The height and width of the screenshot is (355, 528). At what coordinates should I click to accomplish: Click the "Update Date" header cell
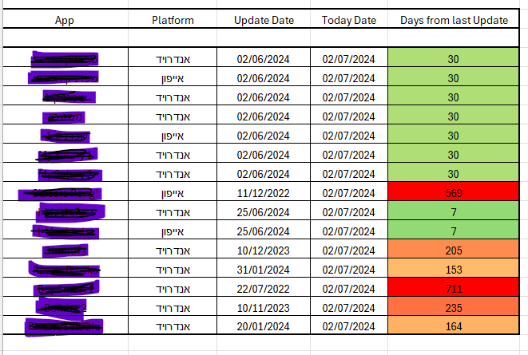(x=264, y=20)
